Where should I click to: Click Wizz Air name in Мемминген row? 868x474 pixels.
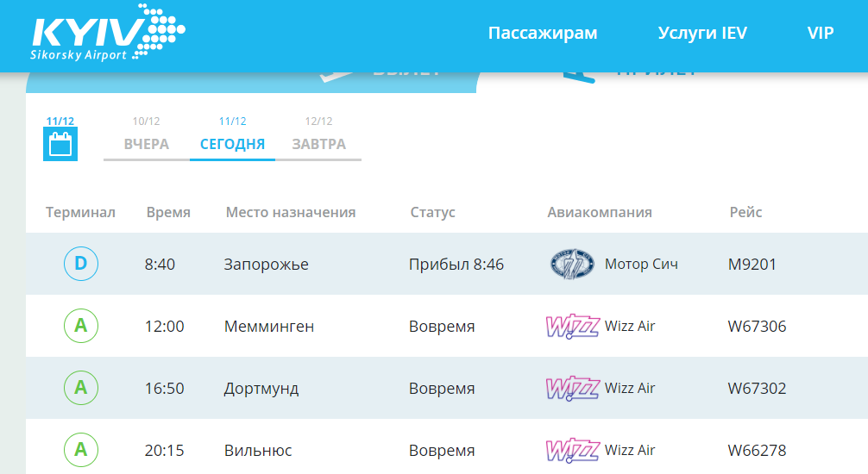pos(629,327)
